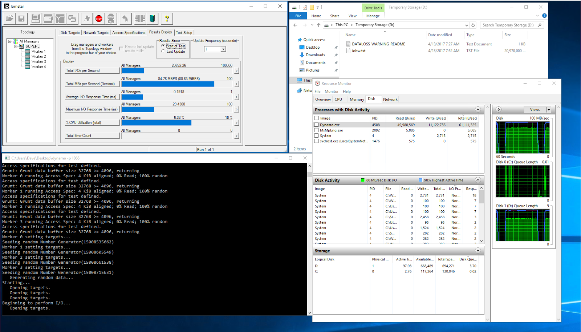Click the New Folder icon in Explorer title bar
Screen dimensions: 581x332
(x=312, y=7)
